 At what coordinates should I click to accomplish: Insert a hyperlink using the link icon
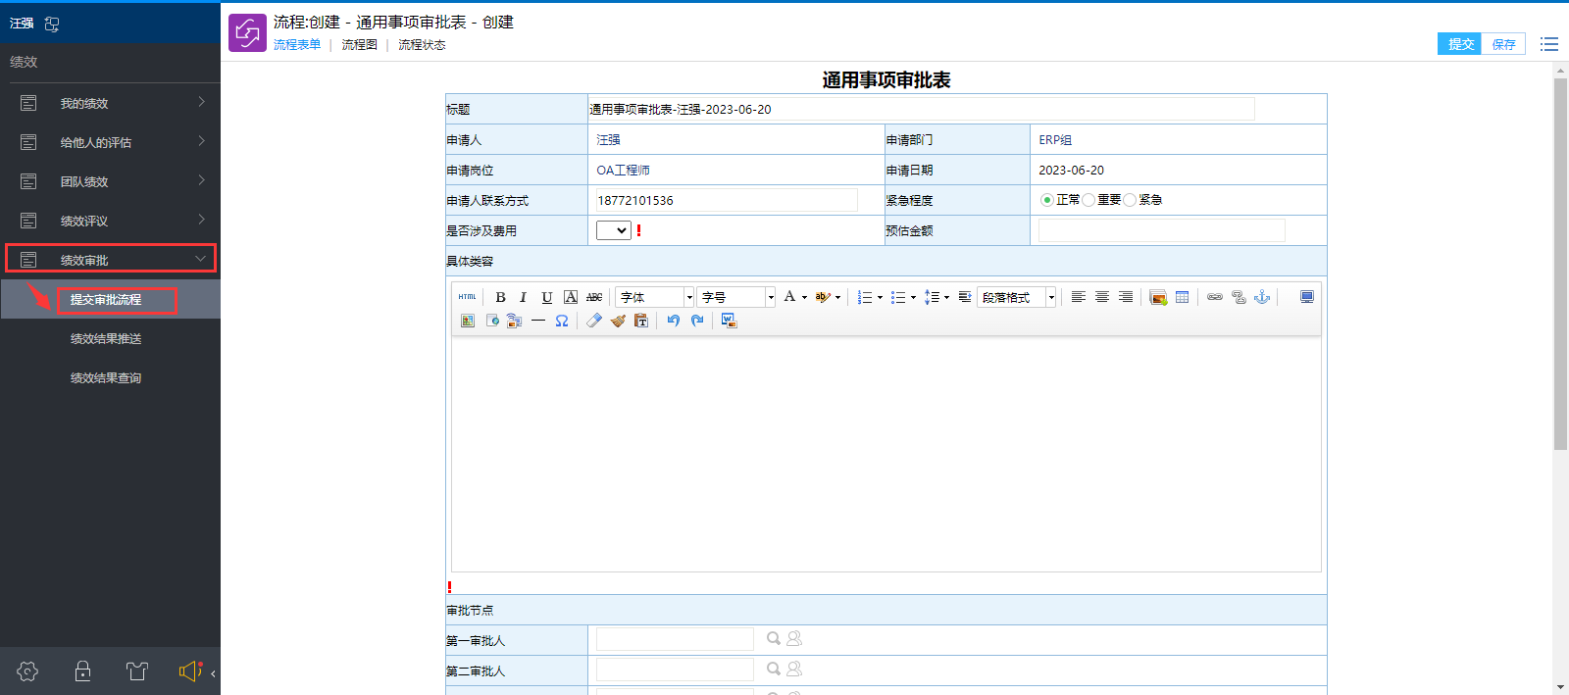coord(1215,297)
